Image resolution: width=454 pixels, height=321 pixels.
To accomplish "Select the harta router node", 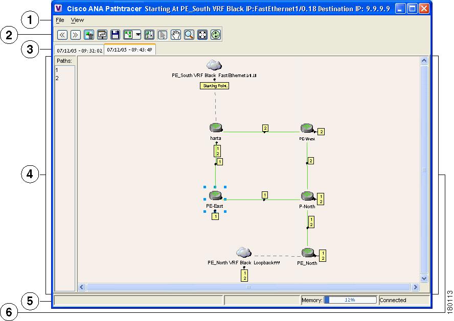I will [216, 128].
